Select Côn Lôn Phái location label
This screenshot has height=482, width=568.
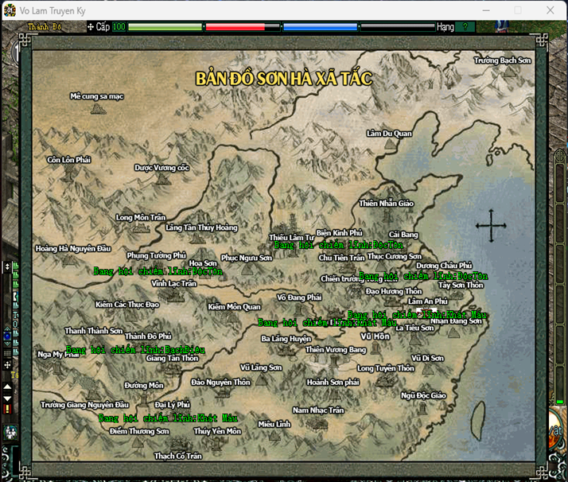tap(69, 160)
